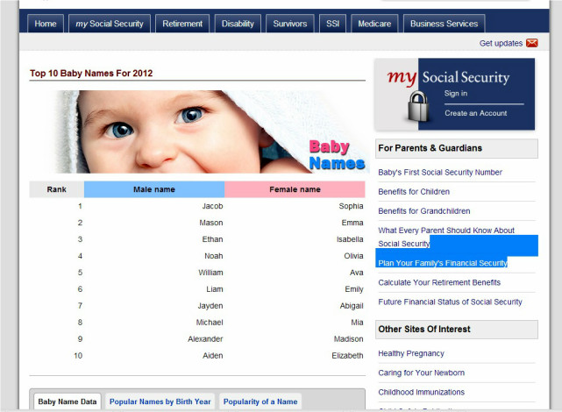
Task: Click the Sign in link
Action: tap(456, 94)
